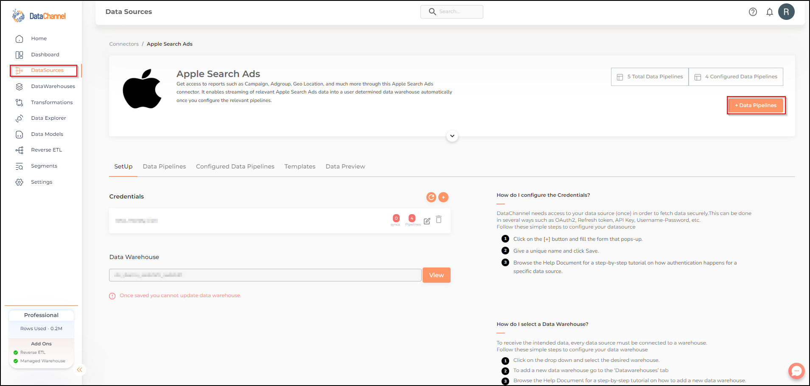
Task: Go to Connectors breadcrumb link
Action: 124,44
